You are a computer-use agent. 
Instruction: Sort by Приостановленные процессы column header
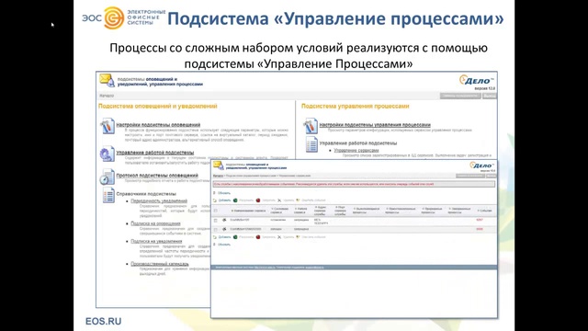click(x=401, y=211)
